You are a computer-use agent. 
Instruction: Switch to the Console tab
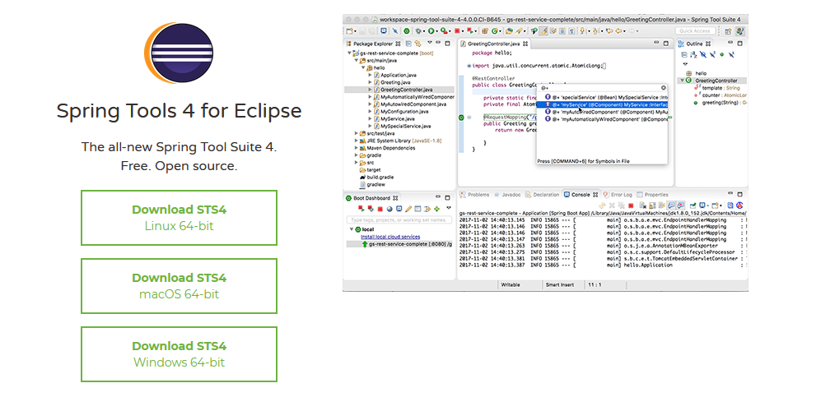tap(581, 194)
